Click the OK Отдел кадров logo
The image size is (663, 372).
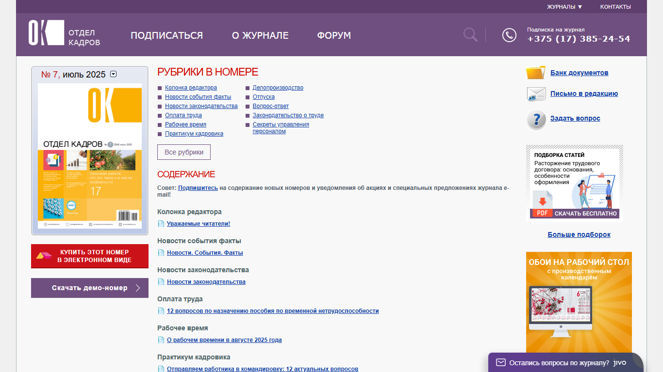click(64, 33)
